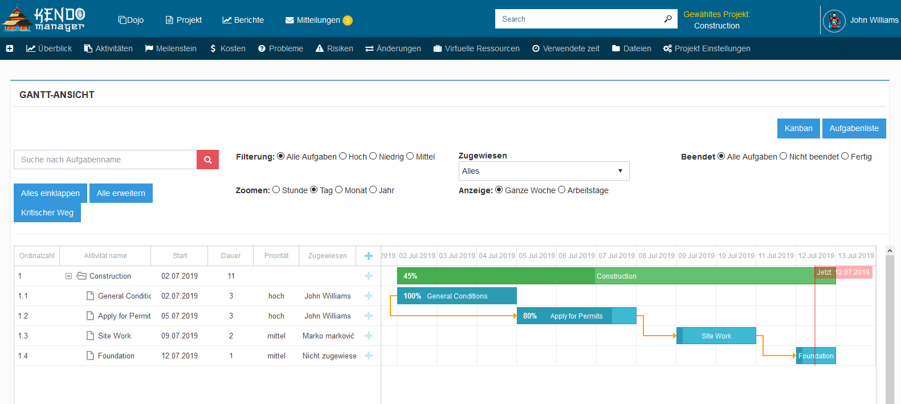The image size is (901, 404).
Task: Click Construction 45% progress bar
Action: (x=616, y=276)
